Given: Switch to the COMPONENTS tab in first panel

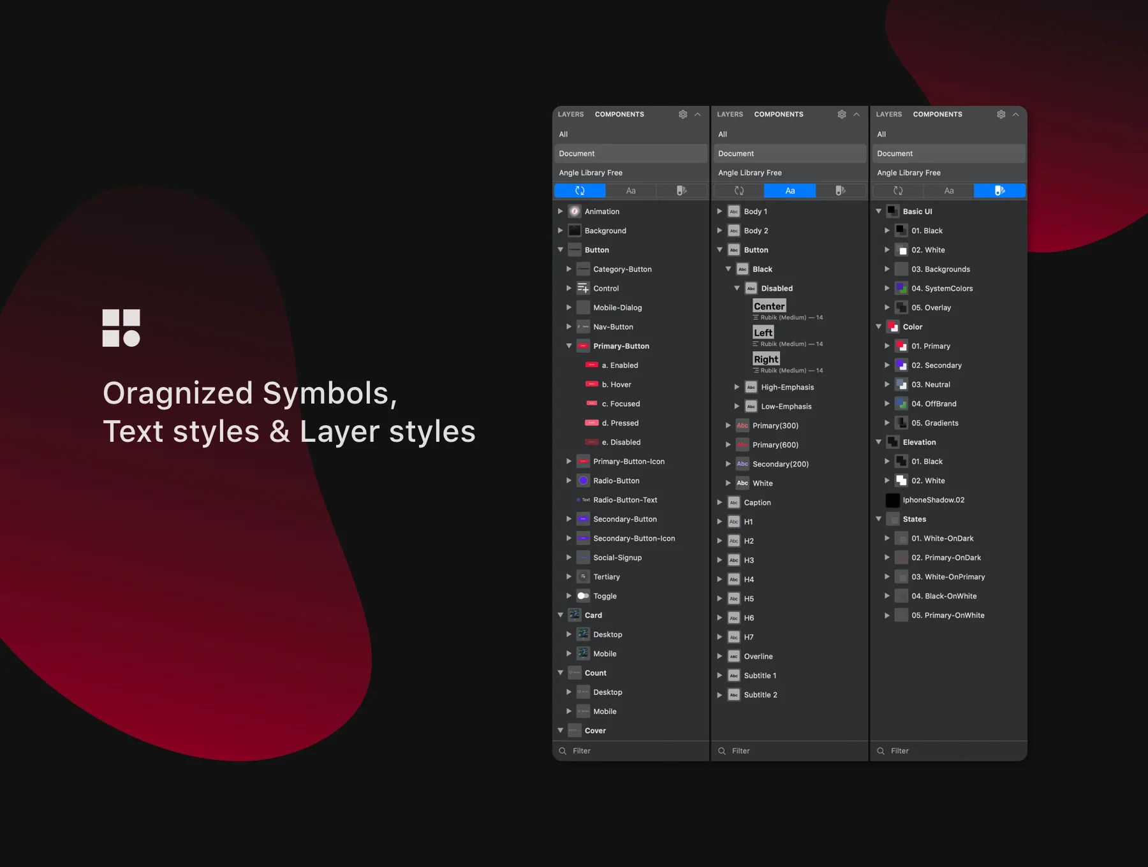Looking at the screenshot, I should coord(619,114).
